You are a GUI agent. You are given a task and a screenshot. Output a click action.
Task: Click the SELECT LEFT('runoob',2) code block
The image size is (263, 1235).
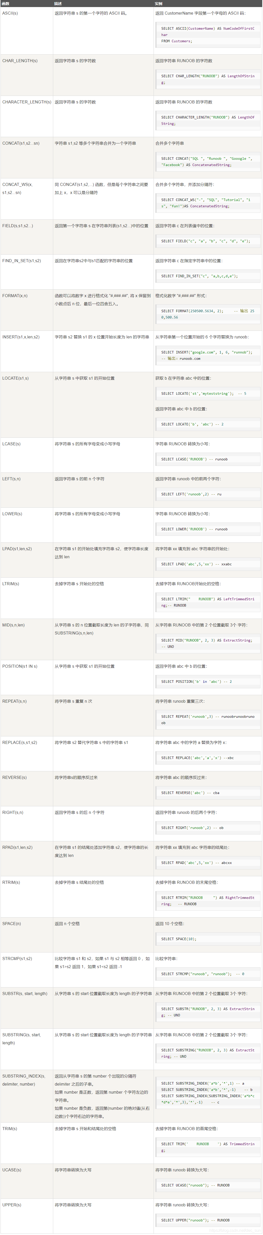208,494
